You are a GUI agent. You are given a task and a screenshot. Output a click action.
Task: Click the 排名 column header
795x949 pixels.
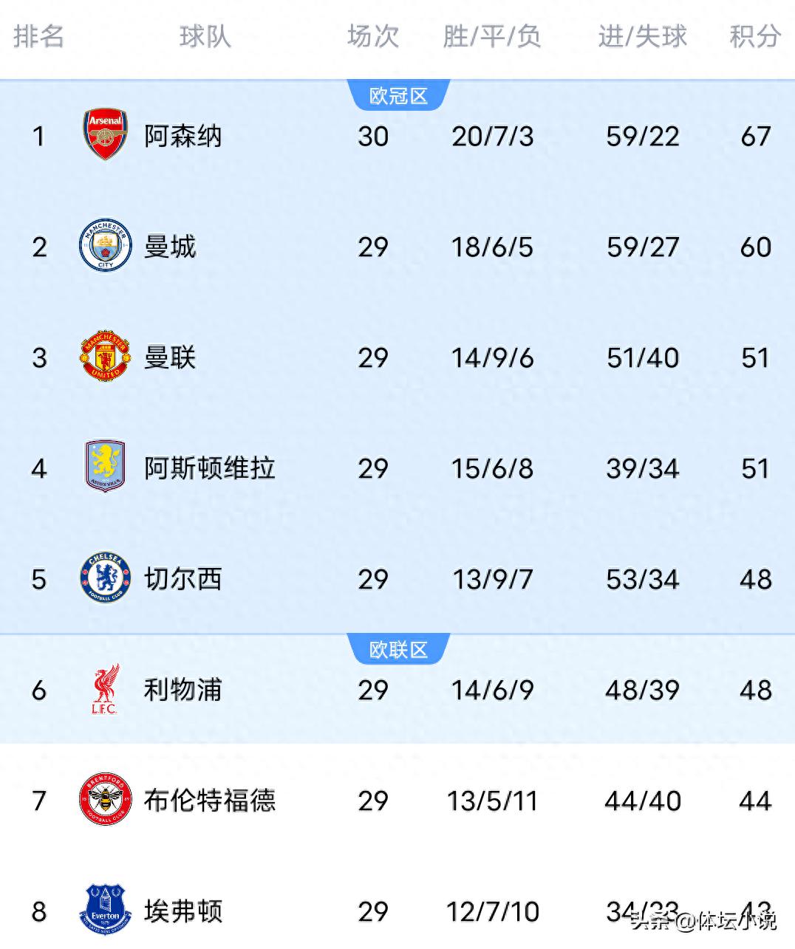pos(38,38)
